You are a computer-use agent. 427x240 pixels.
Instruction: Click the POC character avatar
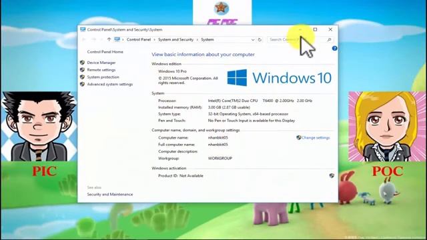387,127
